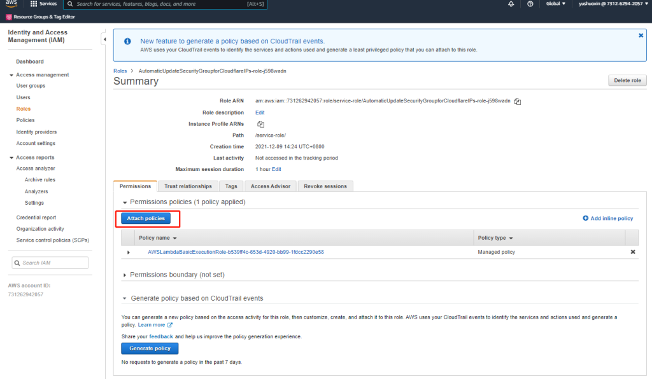Open the notifications bell

click(x=511, y=4)
